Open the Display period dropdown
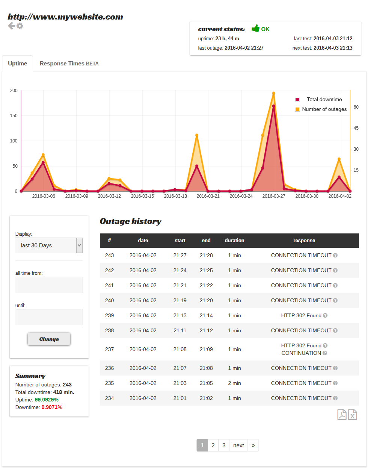The height and width of the screenshot is (468, 368). coord(49,245)
